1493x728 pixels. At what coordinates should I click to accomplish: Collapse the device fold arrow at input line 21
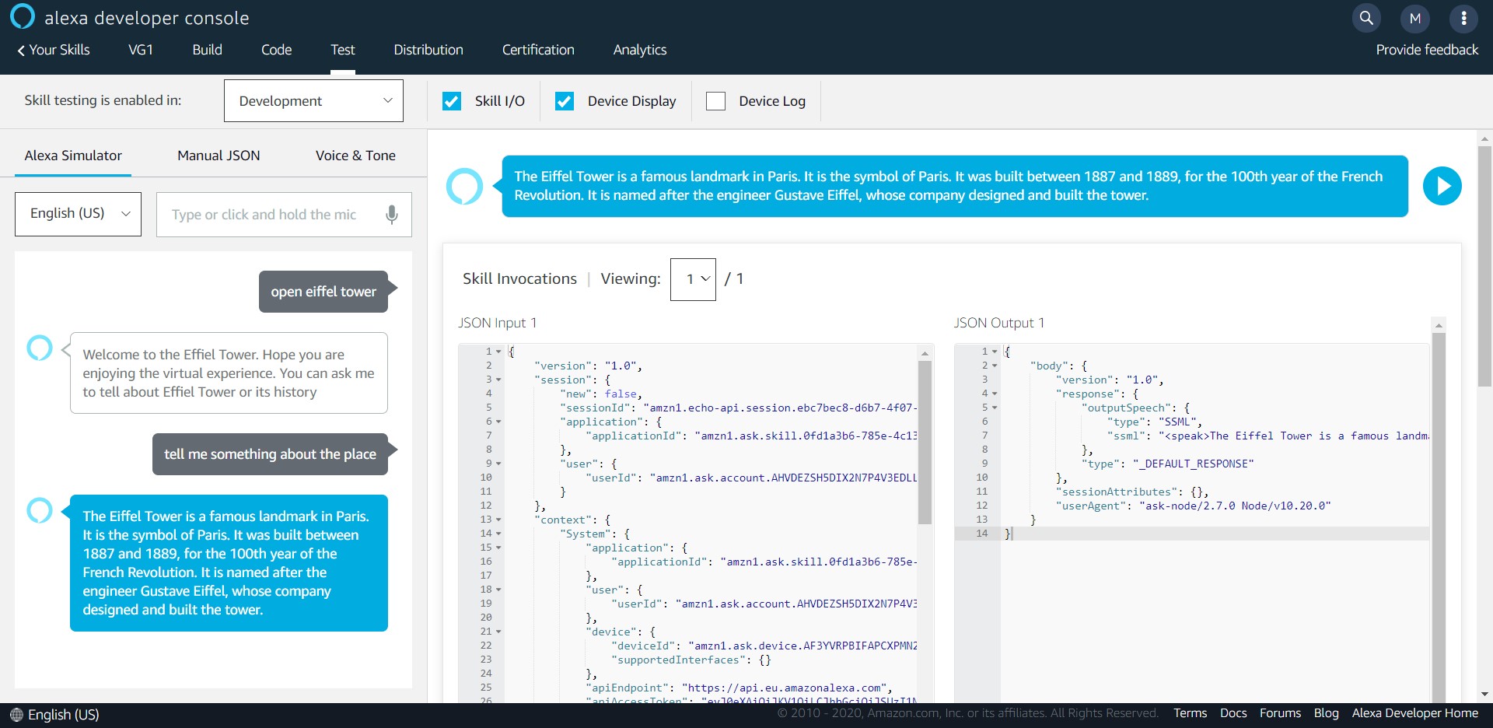click(498, 632)
